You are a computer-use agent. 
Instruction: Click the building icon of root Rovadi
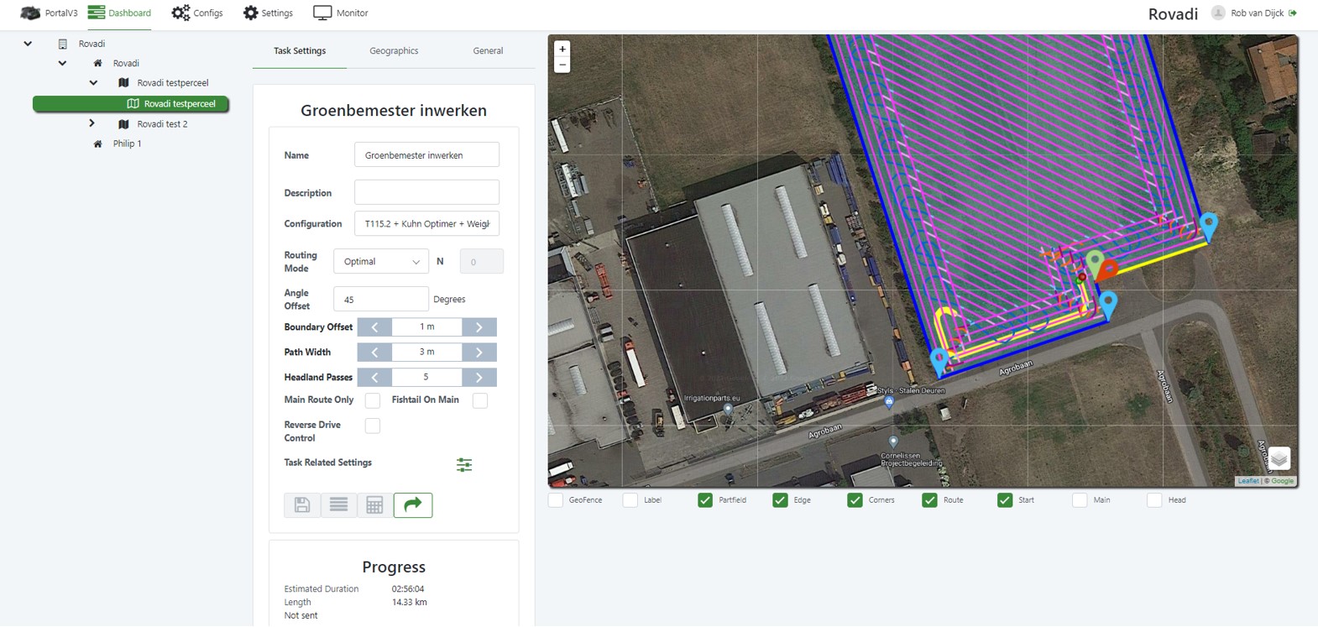(x=63, y=44)
